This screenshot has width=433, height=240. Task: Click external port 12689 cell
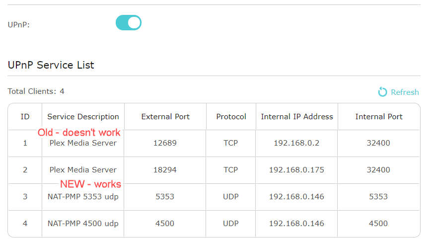pos(165,143)
